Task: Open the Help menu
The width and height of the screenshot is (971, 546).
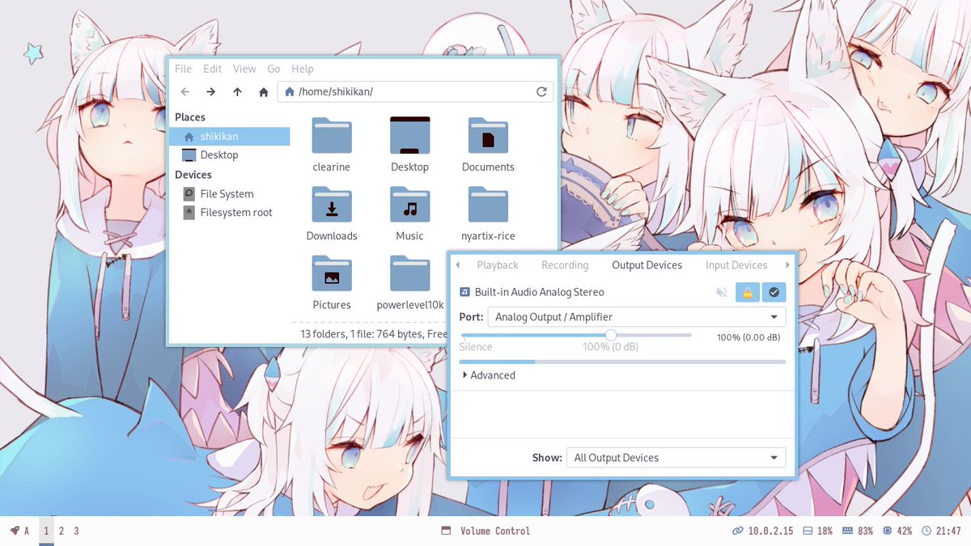Action: 302,69
